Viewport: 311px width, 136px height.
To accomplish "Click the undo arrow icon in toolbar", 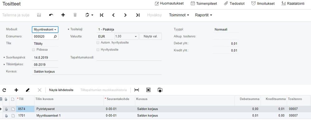I will click(x=51, y=15).
